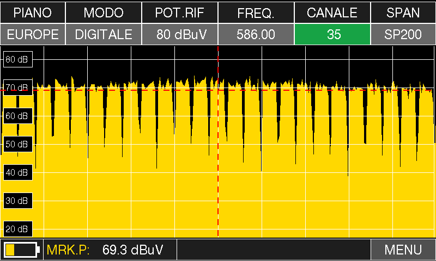The image size is (436, 261).
Task: Click the 69.3 dBuV marker reading
Action: click(x=132, y=250)
